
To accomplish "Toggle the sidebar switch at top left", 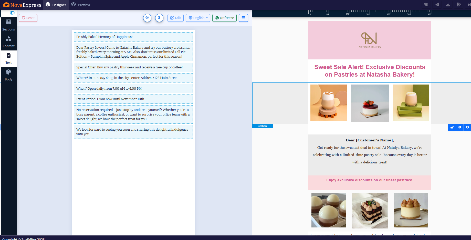I will click(x=12, y=13).
